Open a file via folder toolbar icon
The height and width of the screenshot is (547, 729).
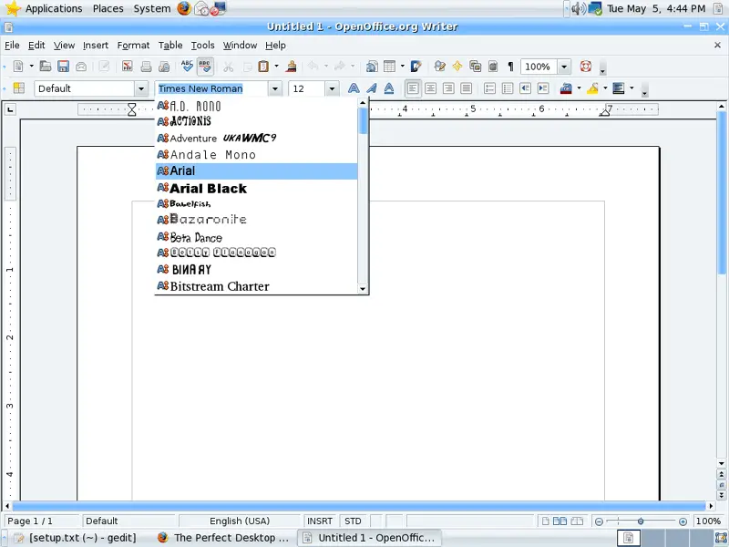tap(45, 67)
